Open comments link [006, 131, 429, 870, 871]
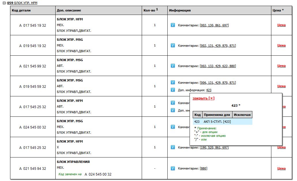The image size is (297, 181). click(218, 83)
